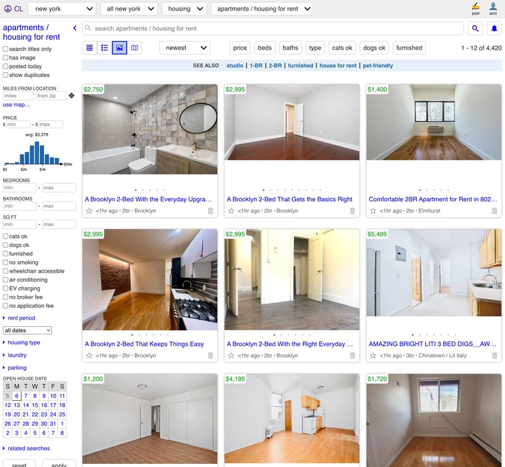The width and height of the screenshot is (505, 467).
Task: Open A Brooklyn 2-Bed That Keeps Things Easy
Action: tap(145, 344)
